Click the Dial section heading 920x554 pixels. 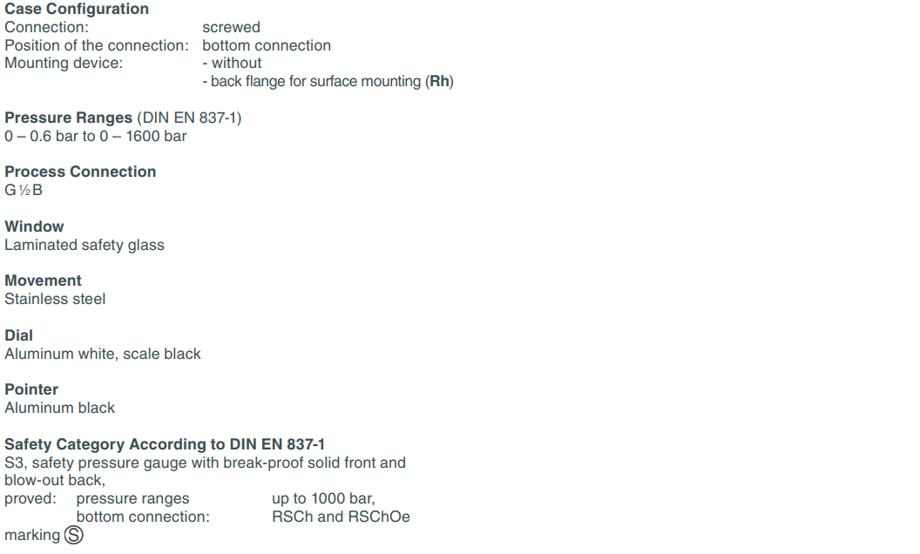(19, 335)
